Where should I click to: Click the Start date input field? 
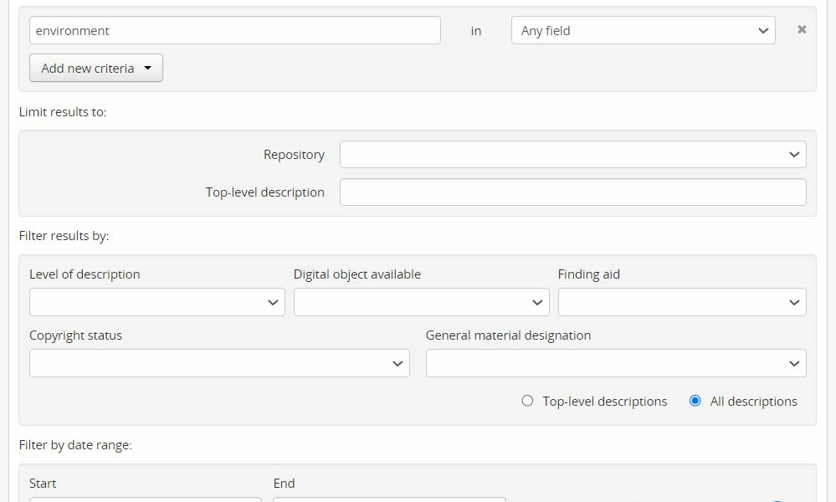(x=145, y=499)
